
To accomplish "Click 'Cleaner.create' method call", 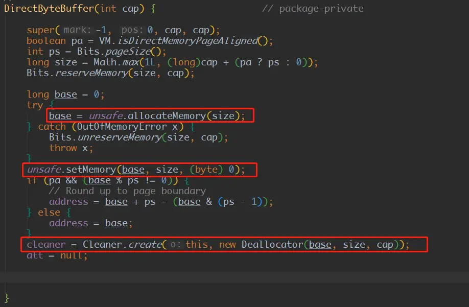I will 122,245.
